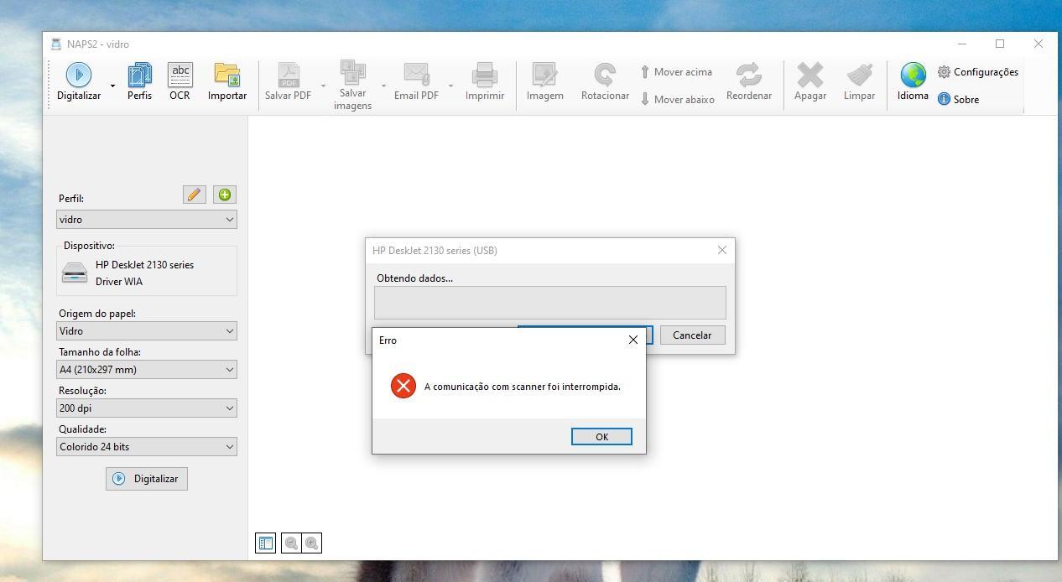1062x582 pixels.
Task: Click OK in the Erro dialog
Action: coord(601,436)
